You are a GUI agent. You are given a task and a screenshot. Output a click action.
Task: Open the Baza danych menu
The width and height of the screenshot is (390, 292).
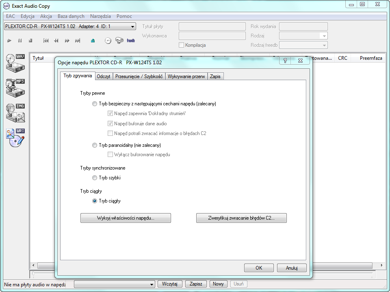pos(71,16)
